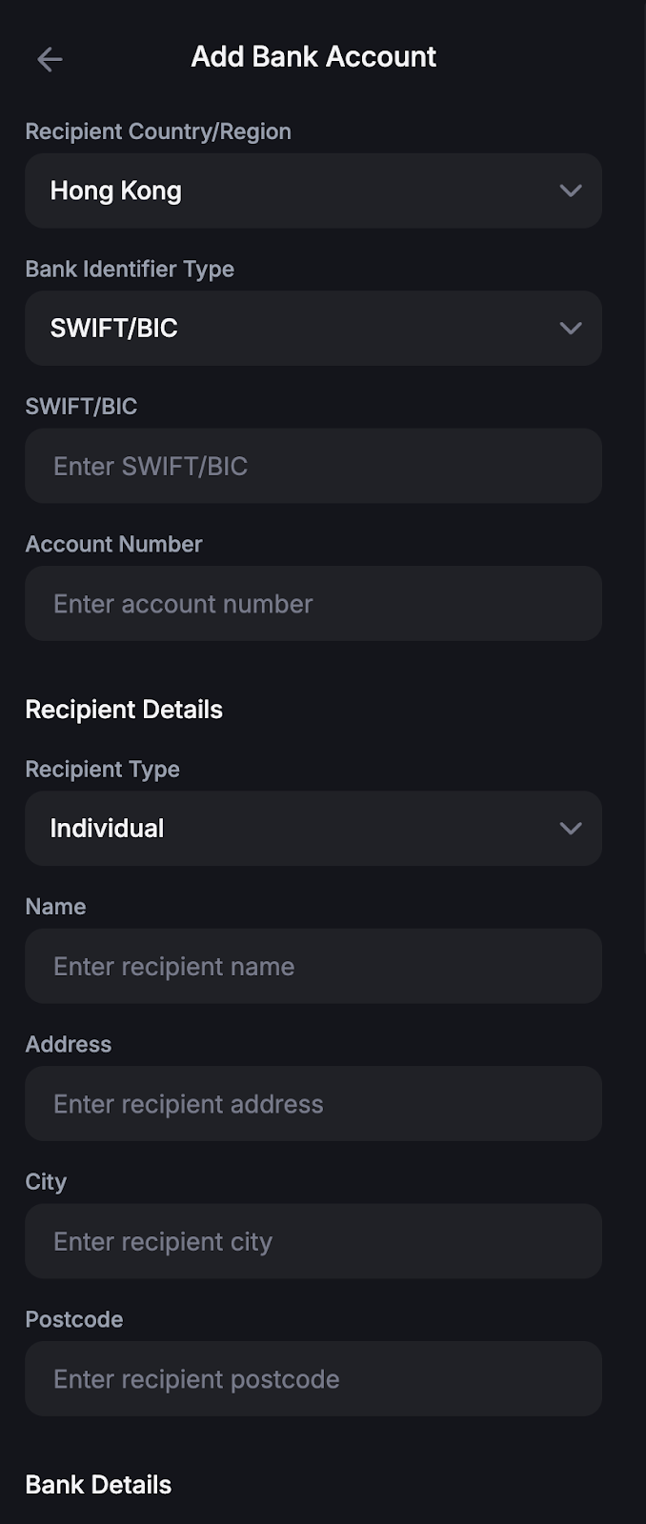This screenshot has width=646, height=1524.
Task: Click the Recipient Country/Region label
Action: tap(158, 131)
